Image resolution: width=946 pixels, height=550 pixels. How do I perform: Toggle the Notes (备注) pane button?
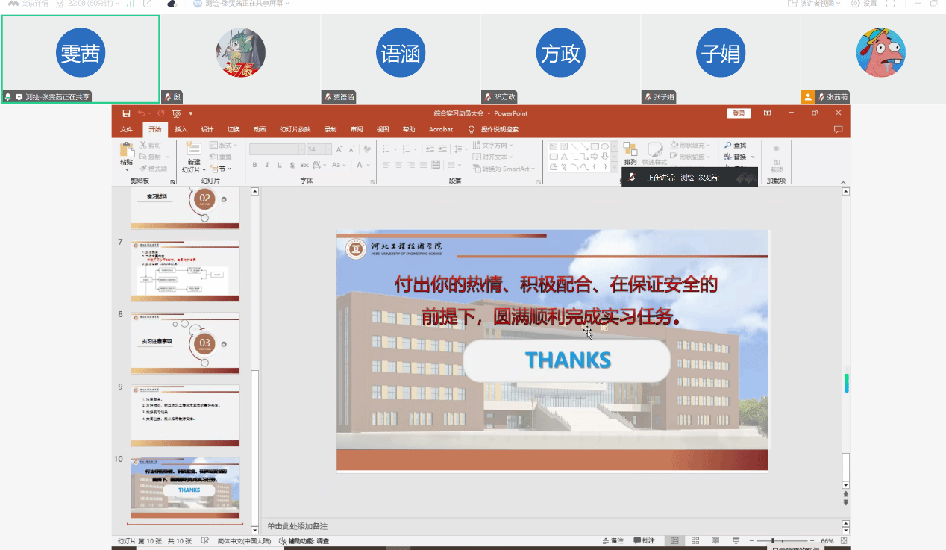(613, 540)
